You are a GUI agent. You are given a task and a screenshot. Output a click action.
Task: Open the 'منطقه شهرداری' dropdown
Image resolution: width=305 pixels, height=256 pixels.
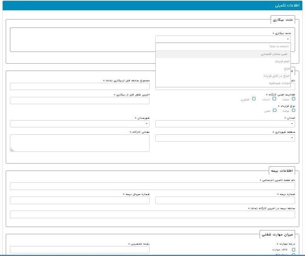pyautogui.click(x=292, y=138)
